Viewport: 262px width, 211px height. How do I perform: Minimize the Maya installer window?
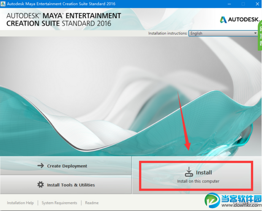pyautogui.click(x=229, y=4)
